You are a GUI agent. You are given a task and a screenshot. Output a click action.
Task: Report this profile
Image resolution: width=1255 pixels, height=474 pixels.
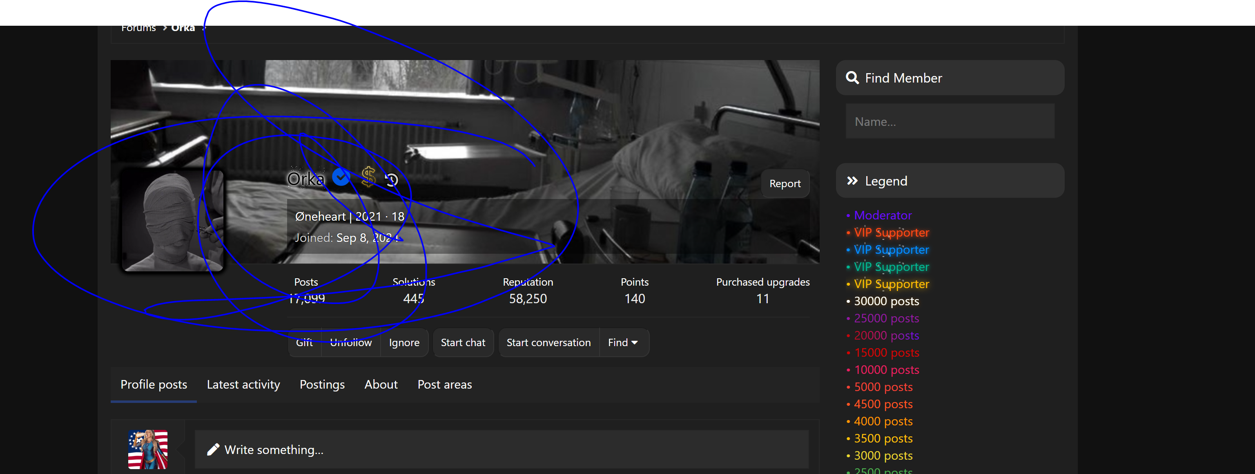tap(785, 184)
